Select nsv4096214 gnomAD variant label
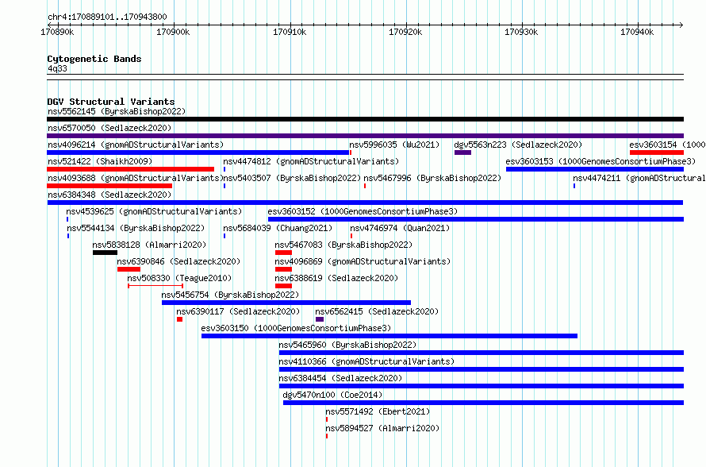 click(x=136, y=145)
